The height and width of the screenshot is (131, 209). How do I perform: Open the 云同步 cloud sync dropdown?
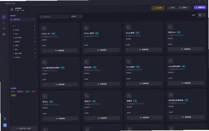pyautogui.click(x=184, y=8)
